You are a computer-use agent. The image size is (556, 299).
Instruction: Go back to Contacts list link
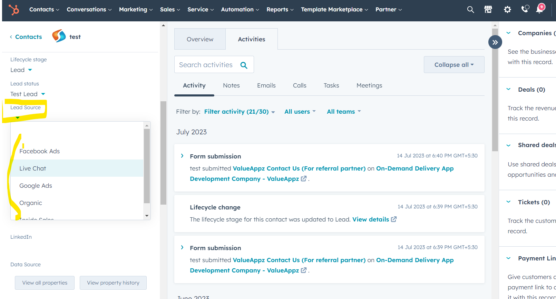pyautogui.click(x=26, y=37)
